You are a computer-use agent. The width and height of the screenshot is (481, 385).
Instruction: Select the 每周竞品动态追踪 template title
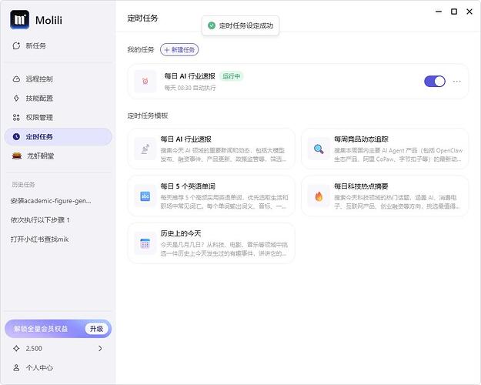pos(361,139)
